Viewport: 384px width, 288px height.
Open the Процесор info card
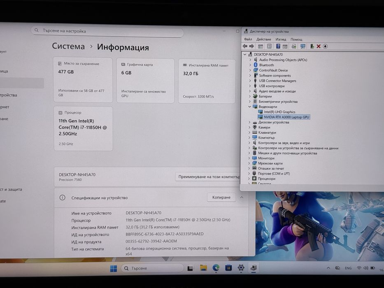(83, 128)
